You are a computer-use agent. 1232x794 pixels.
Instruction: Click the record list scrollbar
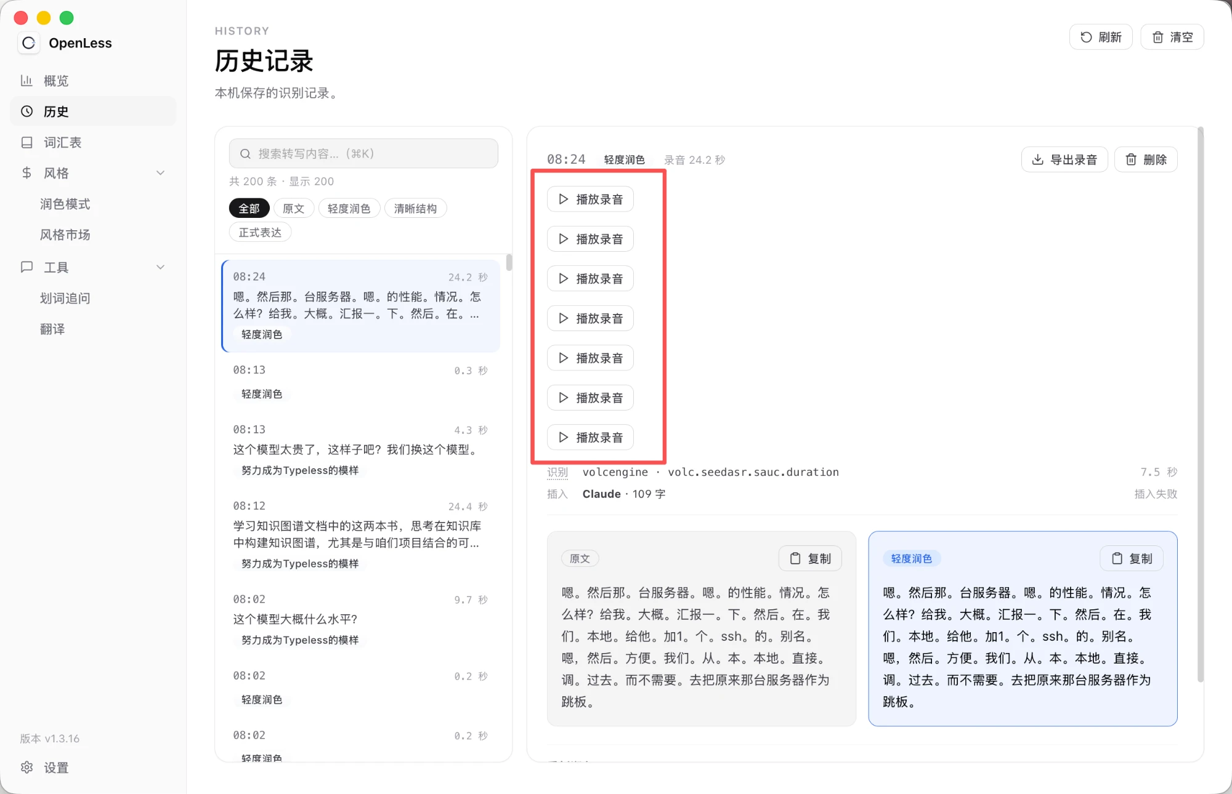tap(509, 263)
